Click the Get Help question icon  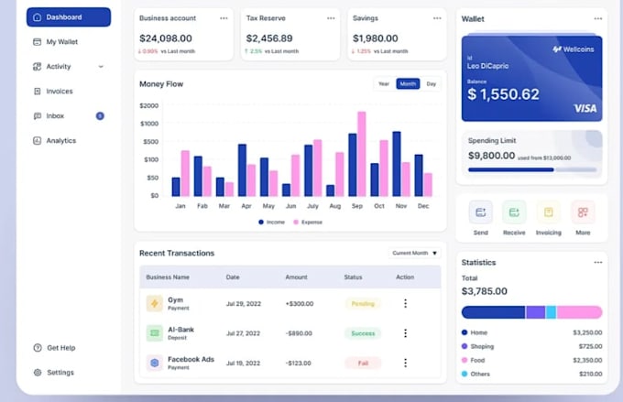click(x=38, y=348)
